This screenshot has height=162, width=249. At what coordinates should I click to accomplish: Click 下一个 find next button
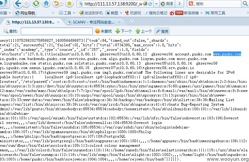pyautogui.click(x=124, y=31)
